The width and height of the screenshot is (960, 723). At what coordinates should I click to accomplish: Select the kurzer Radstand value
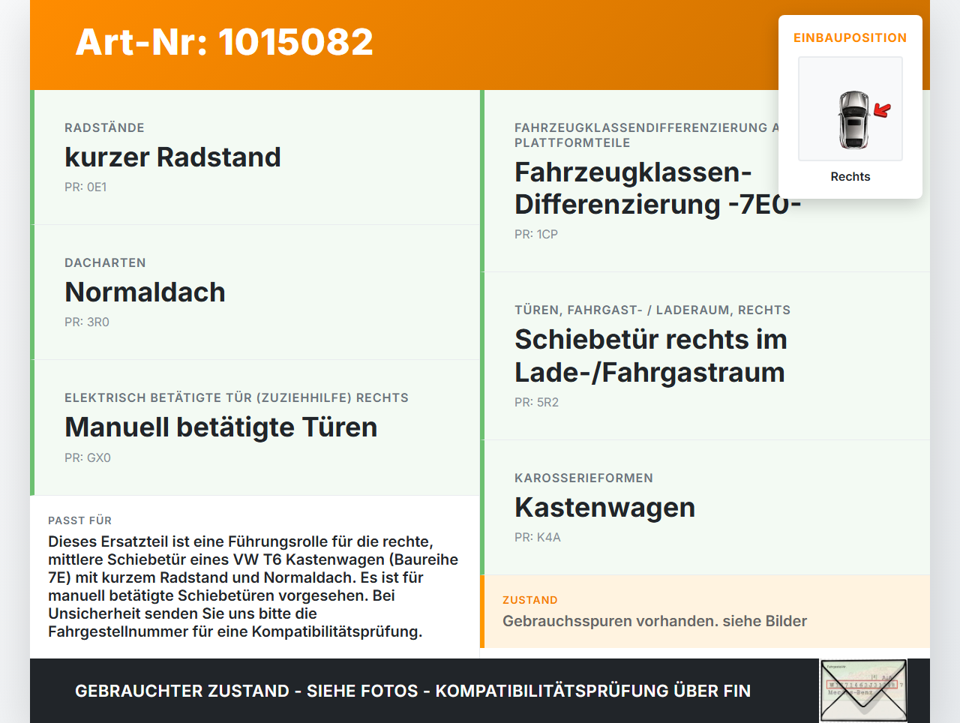tap(172, 157)
